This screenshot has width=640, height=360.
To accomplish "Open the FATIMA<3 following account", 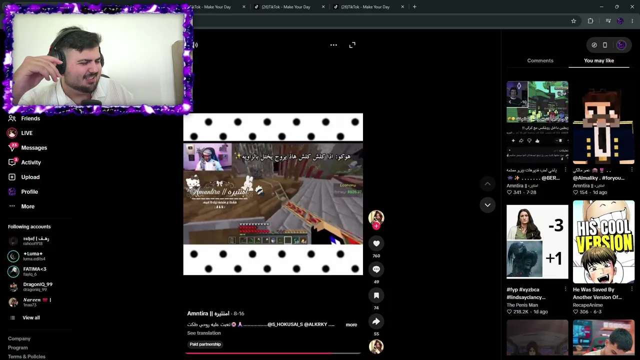I will pyautogui.click(x=27, y=271).
